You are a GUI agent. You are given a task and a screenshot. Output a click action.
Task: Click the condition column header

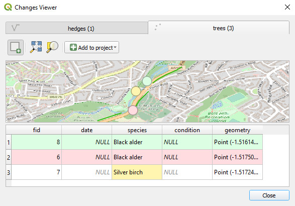pos(187,130)
